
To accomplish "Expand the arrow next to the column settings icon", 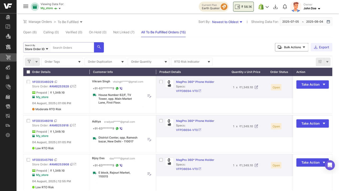I will (327, 62).
